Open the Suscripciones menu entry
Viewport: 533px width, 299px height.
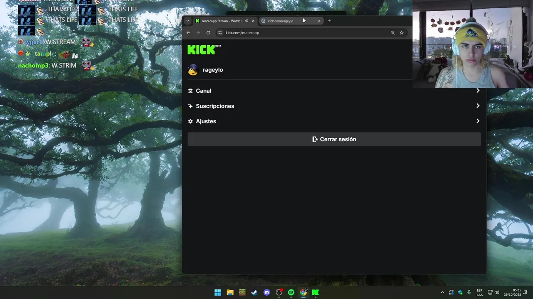[334, 106]
